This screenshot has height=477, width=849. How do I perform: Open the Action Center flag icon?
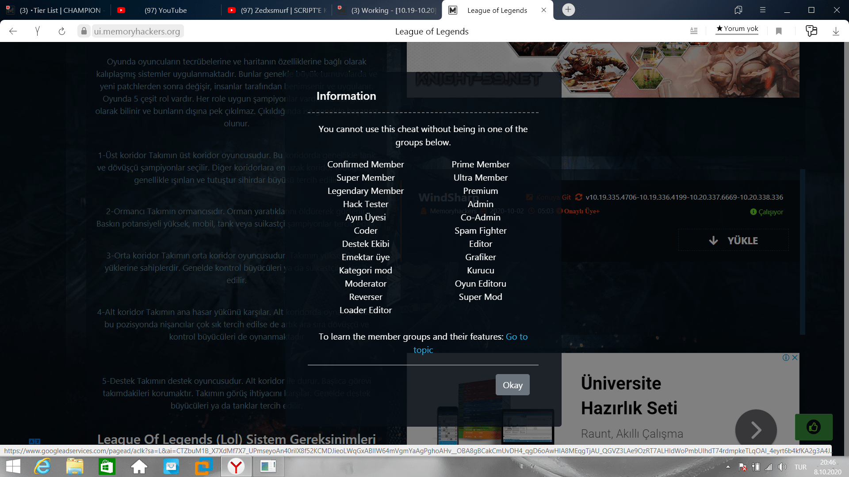click(x=742, y=467)
